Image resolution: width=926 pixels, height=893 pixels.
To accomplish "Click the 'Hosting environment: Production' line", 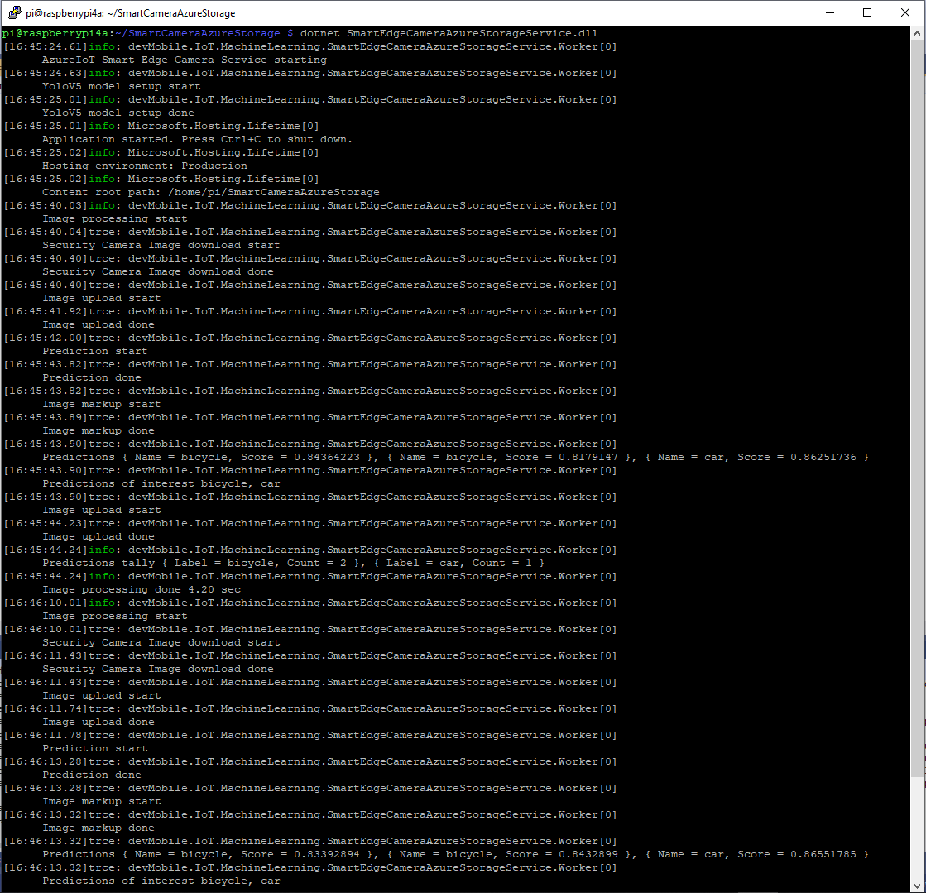I will click(144, 166).
